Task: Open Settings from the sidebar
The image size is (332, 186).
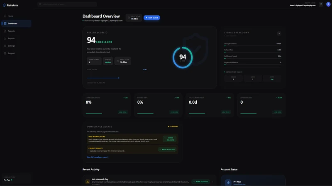Action: pyautogui.click(x=17, y=46)
